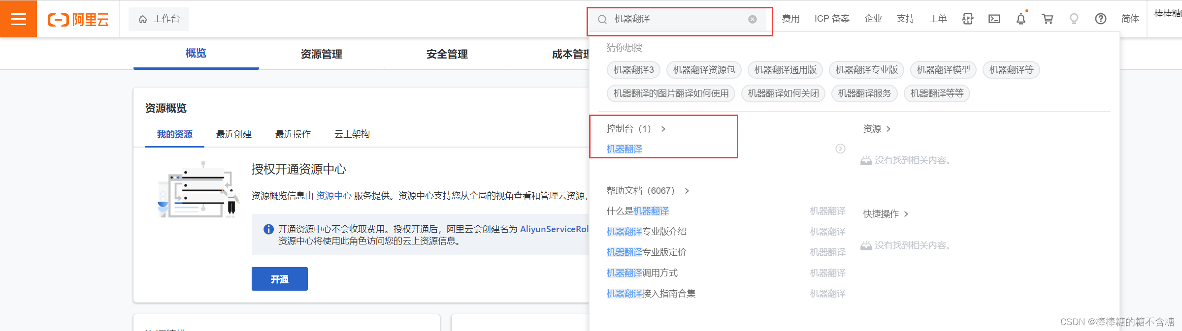1182x331 pixels.
Task: Choose suggestion 机器翻译专业版
Action: pyautogui.click(x=867, y=70)
